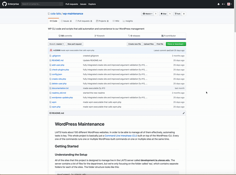The image size is (236, 175).
Task: Click the file icon beside create-site.php
Action: 50,79
